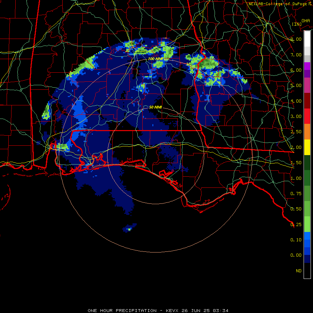Image resolution: width=313 pixels, height=313 pixels.
Task: Click the "5.00" legend value
Action: pyautogui.click(x=296, y=86)
